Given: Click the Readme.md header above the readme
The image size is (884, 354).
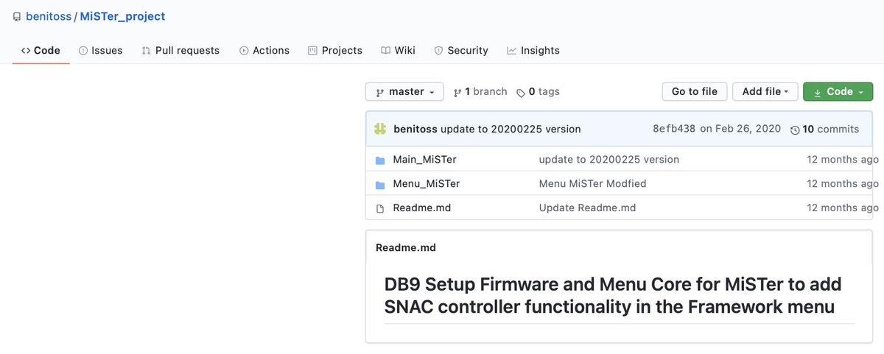Looking at the screenshot, I should point(406,248).
